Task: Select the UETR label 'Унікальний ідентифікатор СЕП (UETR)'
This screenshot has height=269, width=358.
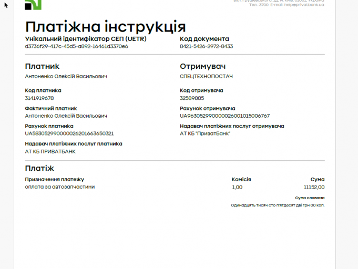Action: pos(86,39)
